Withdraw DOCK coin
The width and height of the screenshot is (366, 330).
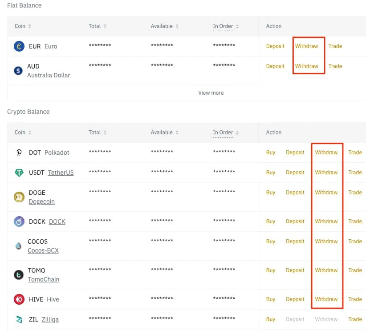point(326,221)
